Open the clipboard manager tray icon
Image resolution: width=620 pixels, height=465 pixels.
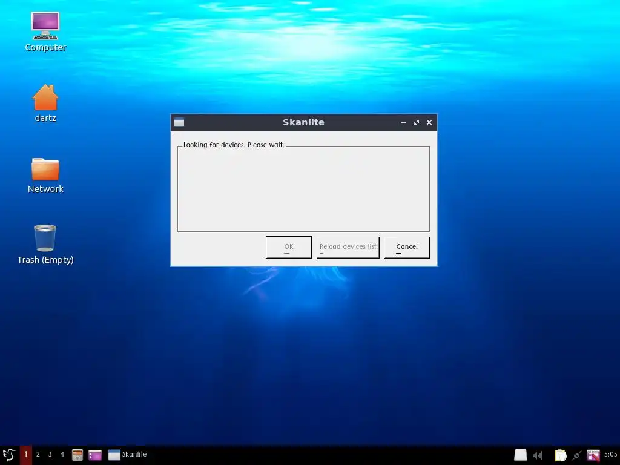(560, 455)
